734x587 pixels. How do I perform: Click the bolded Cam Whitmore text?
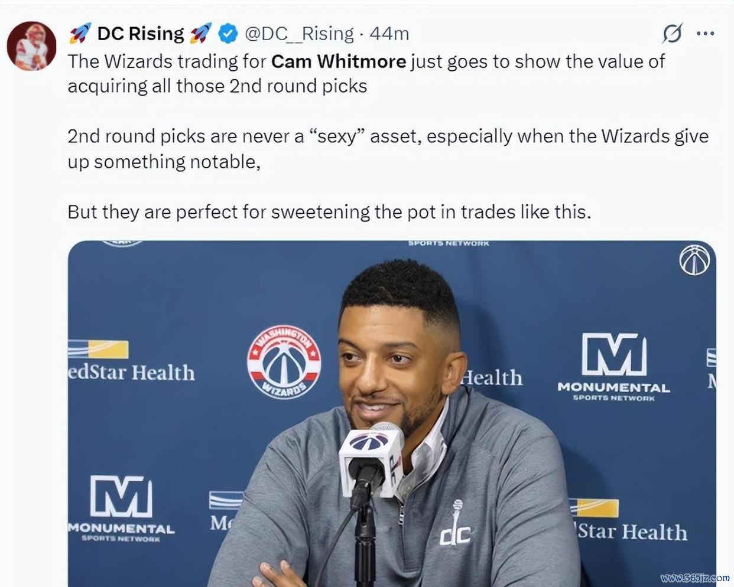pos(339,61)
